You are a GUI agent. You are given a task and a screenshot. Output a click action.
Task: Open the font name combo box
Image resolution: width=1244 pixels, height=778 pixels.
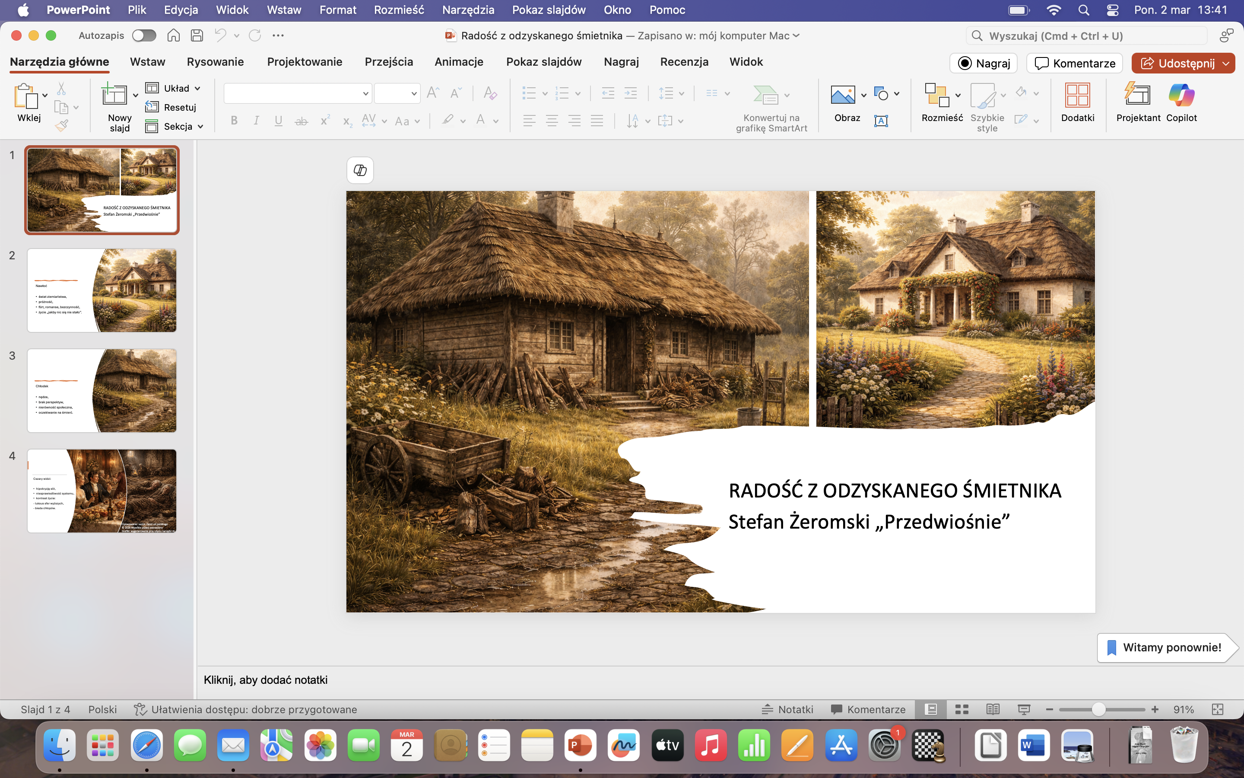298,94
